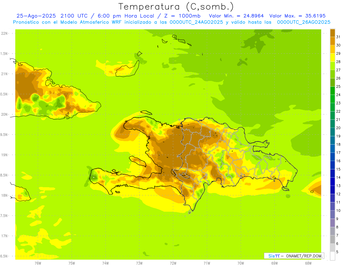Viewport: 346px width, 267px height.
Task: Click the colorbar scale label "31"
Action: click(x=339, y=37)
